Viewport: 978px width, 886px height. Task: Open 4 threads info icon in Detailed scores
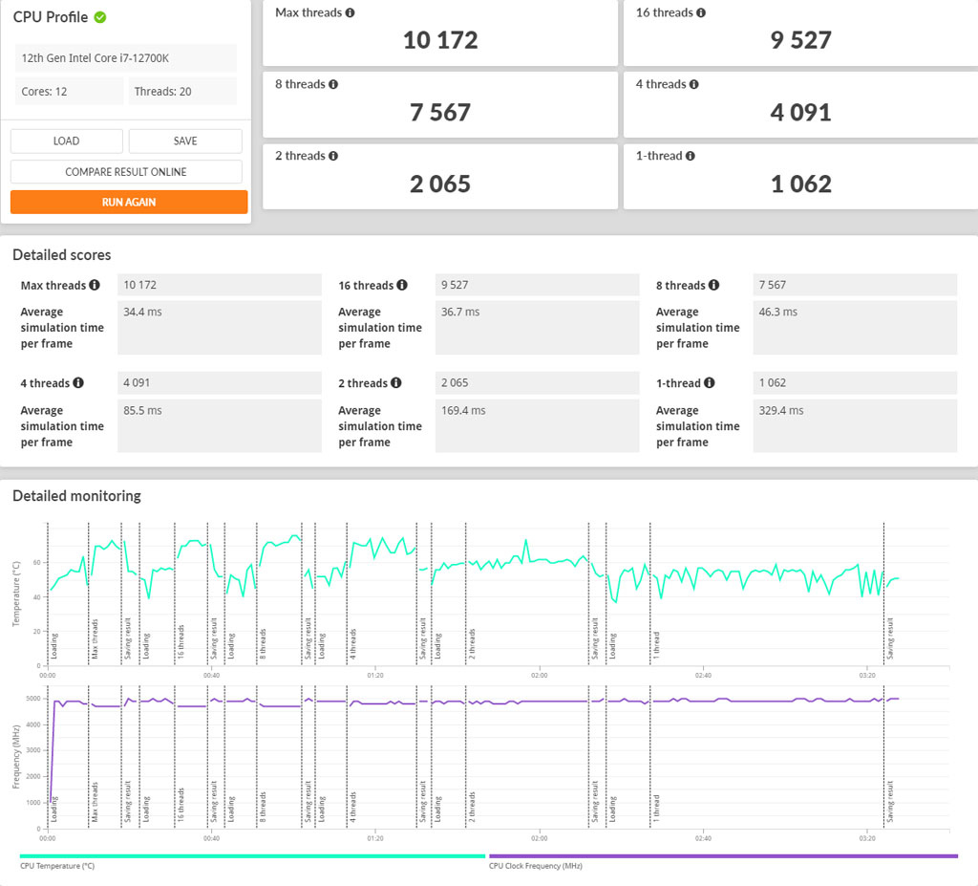pyautogui.click(x=78, y=382)
